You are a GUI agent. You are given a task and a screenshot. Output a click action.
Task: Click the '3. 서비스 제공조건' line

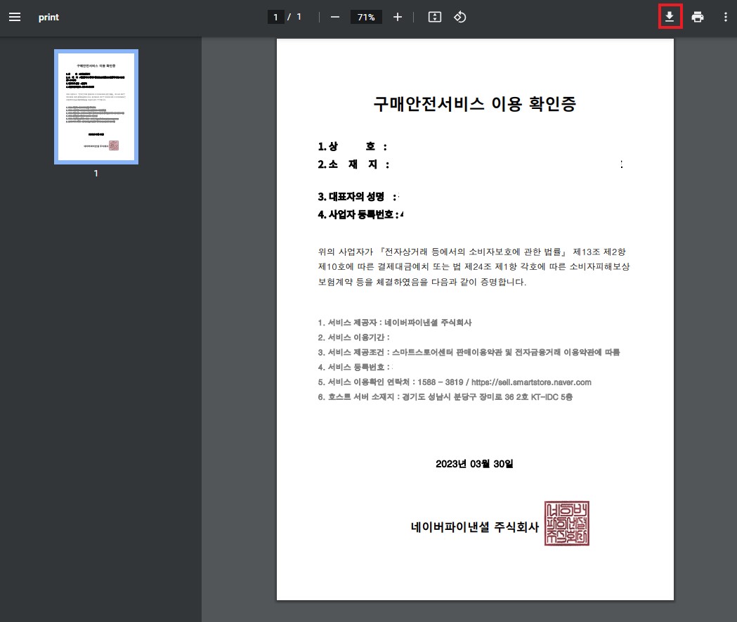[469, 352]
